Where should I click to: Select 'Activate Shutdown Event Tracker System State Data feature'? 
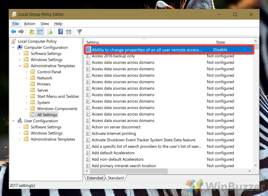pyautogui.click(x=144, y=140)
